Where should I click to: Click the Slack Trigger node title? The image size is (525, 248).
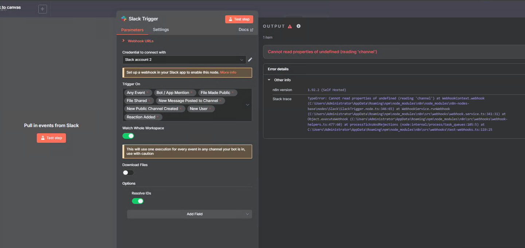(144, 19)
